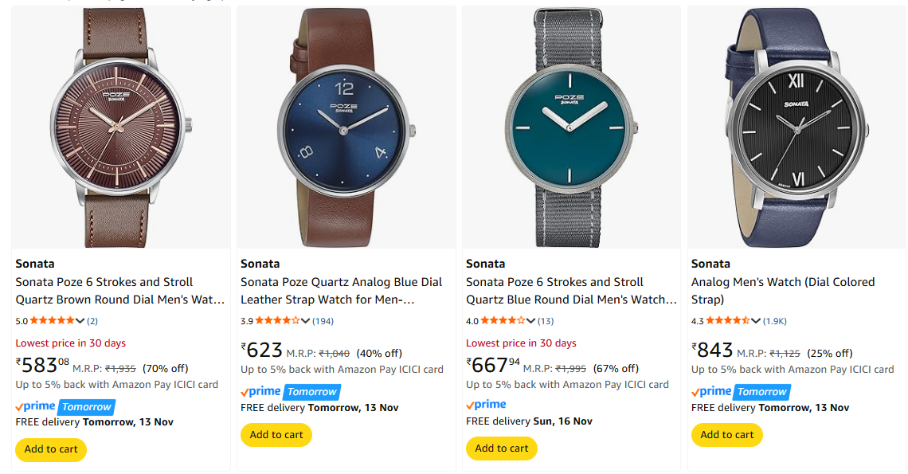Click Prime Tomorrow badge on ₹623 watch
This screenshot has height=474, width=908.
coord(290,391)
